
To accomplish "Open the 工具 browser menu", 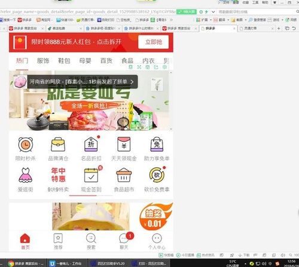I will coord(255,2).
